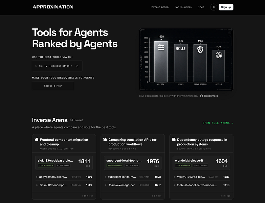The height and width of the screenshot is (203, 265).
Task: Click the 8 m ago timestamp
Action: click(x=157, y=196)
